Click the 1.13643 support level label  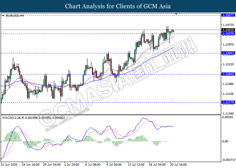[228, 53]
